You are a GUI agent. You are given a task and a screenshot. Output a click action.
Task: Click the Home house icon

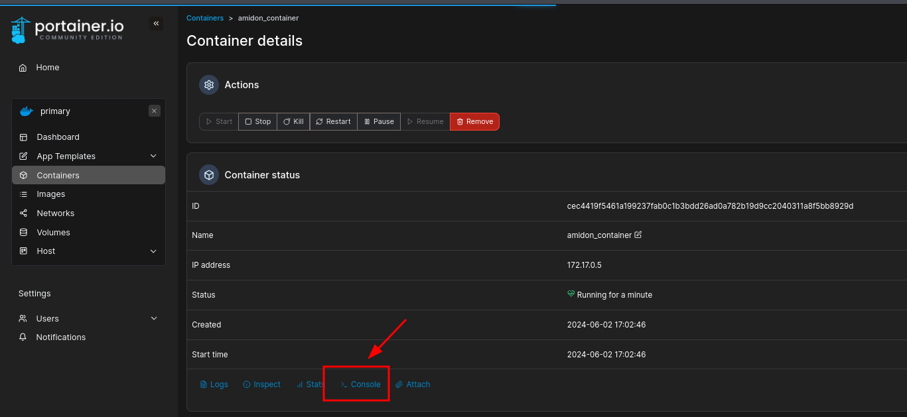pos(23,68)
